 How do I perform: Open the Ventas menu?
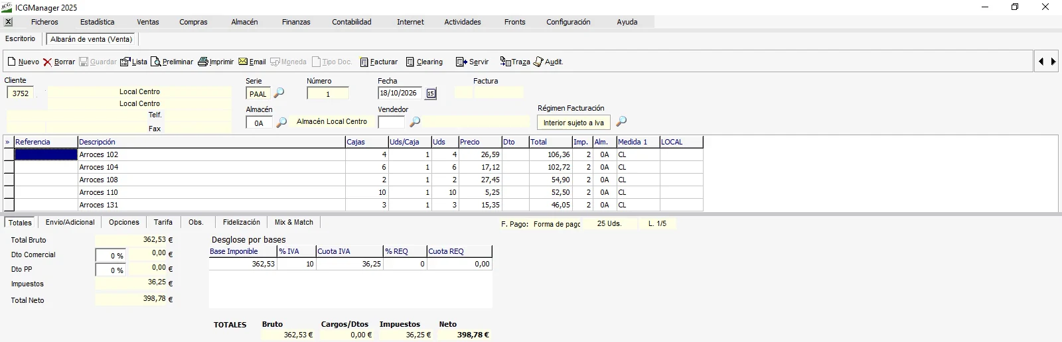click(x=148, y=22)
